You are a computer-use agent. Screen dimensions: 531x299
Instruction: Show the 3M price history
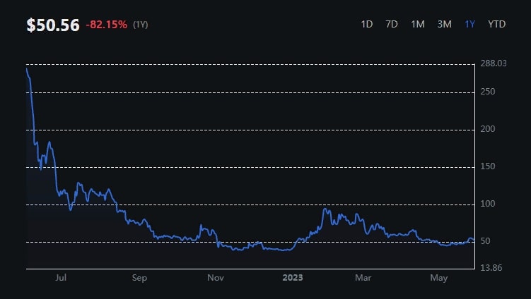tap(444, 24)
